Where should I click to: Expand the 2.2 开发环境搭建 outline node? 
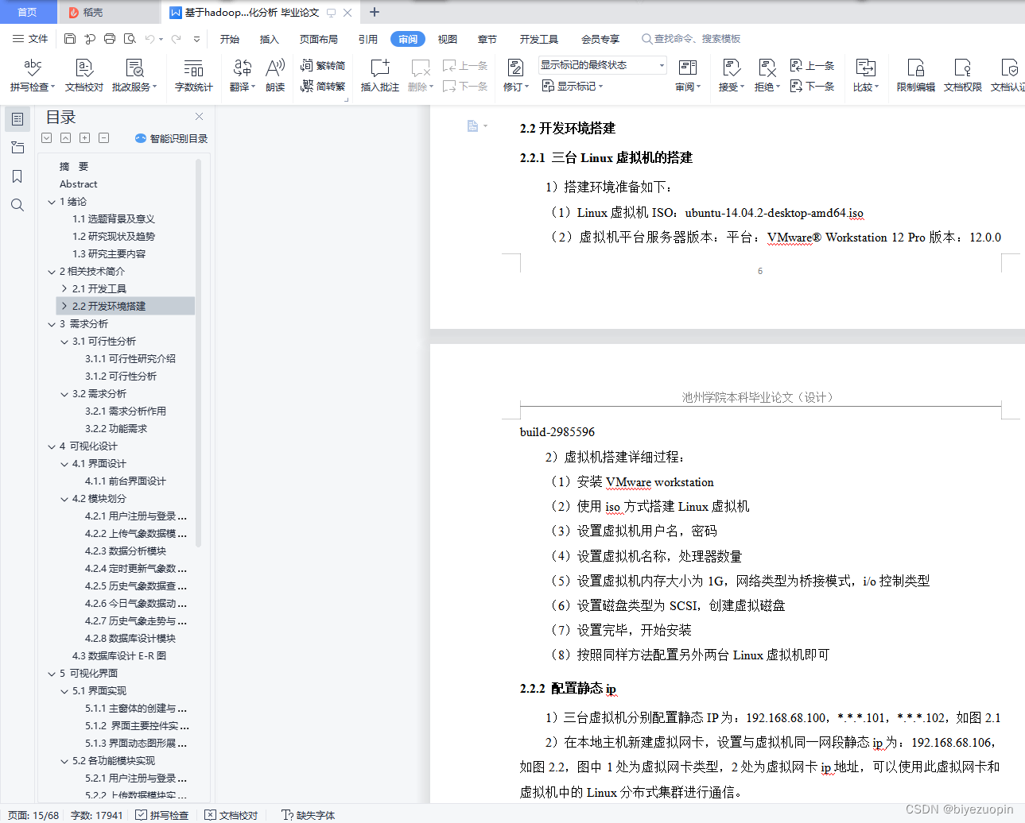[x=64, y=307]
